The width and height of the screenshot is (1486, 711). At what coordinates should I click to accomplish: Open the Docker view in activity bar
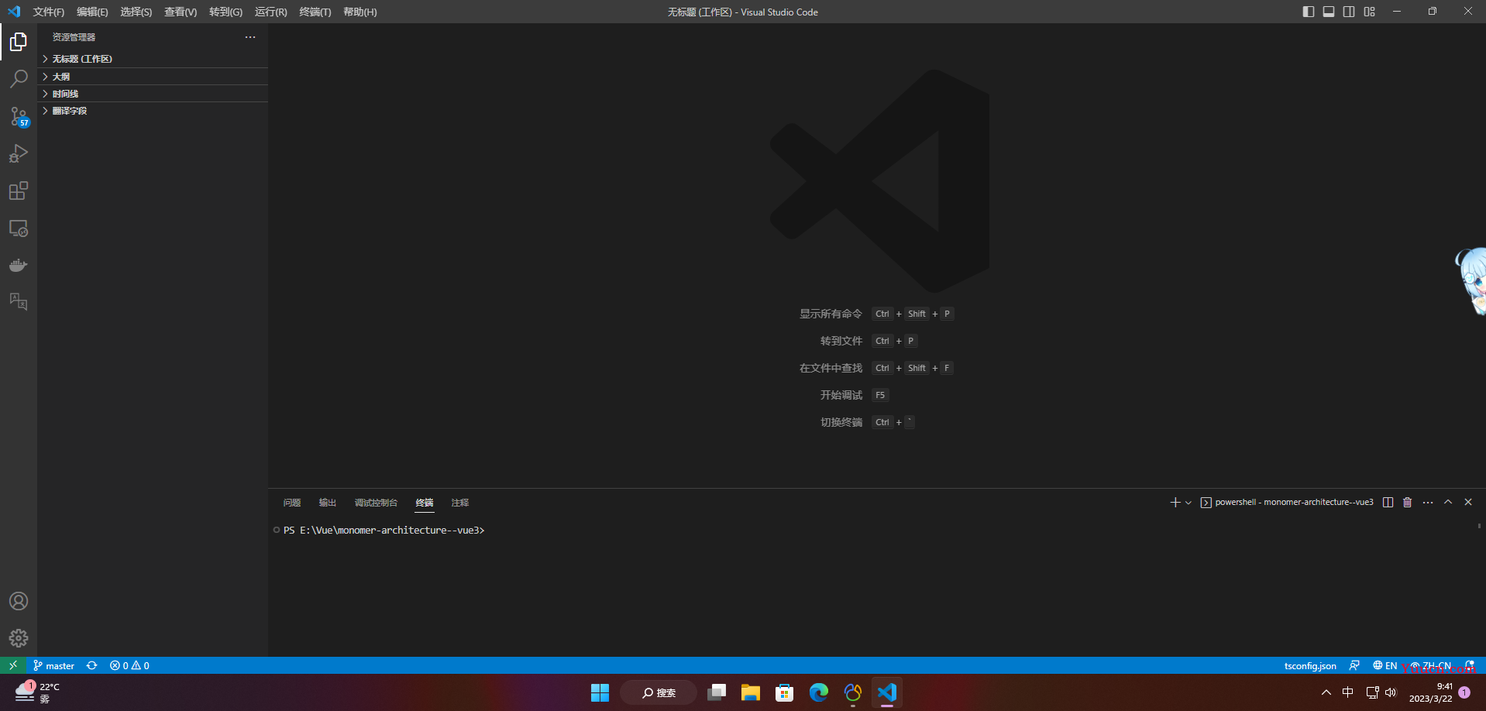19,265
